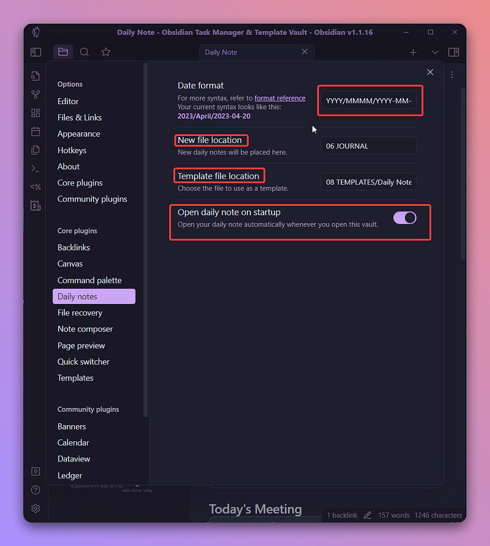Click the Date format input field
The image size is (490, 546).
coord(369,100)
